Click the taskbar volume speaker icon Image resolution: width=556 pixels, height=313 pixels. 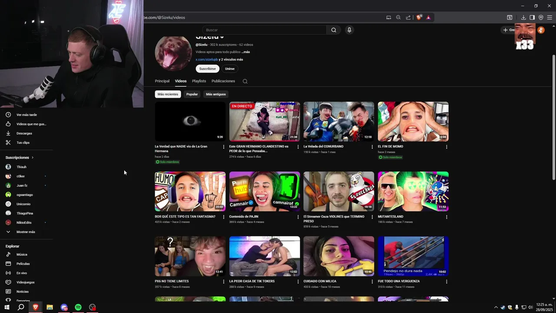tap(530, 307)
